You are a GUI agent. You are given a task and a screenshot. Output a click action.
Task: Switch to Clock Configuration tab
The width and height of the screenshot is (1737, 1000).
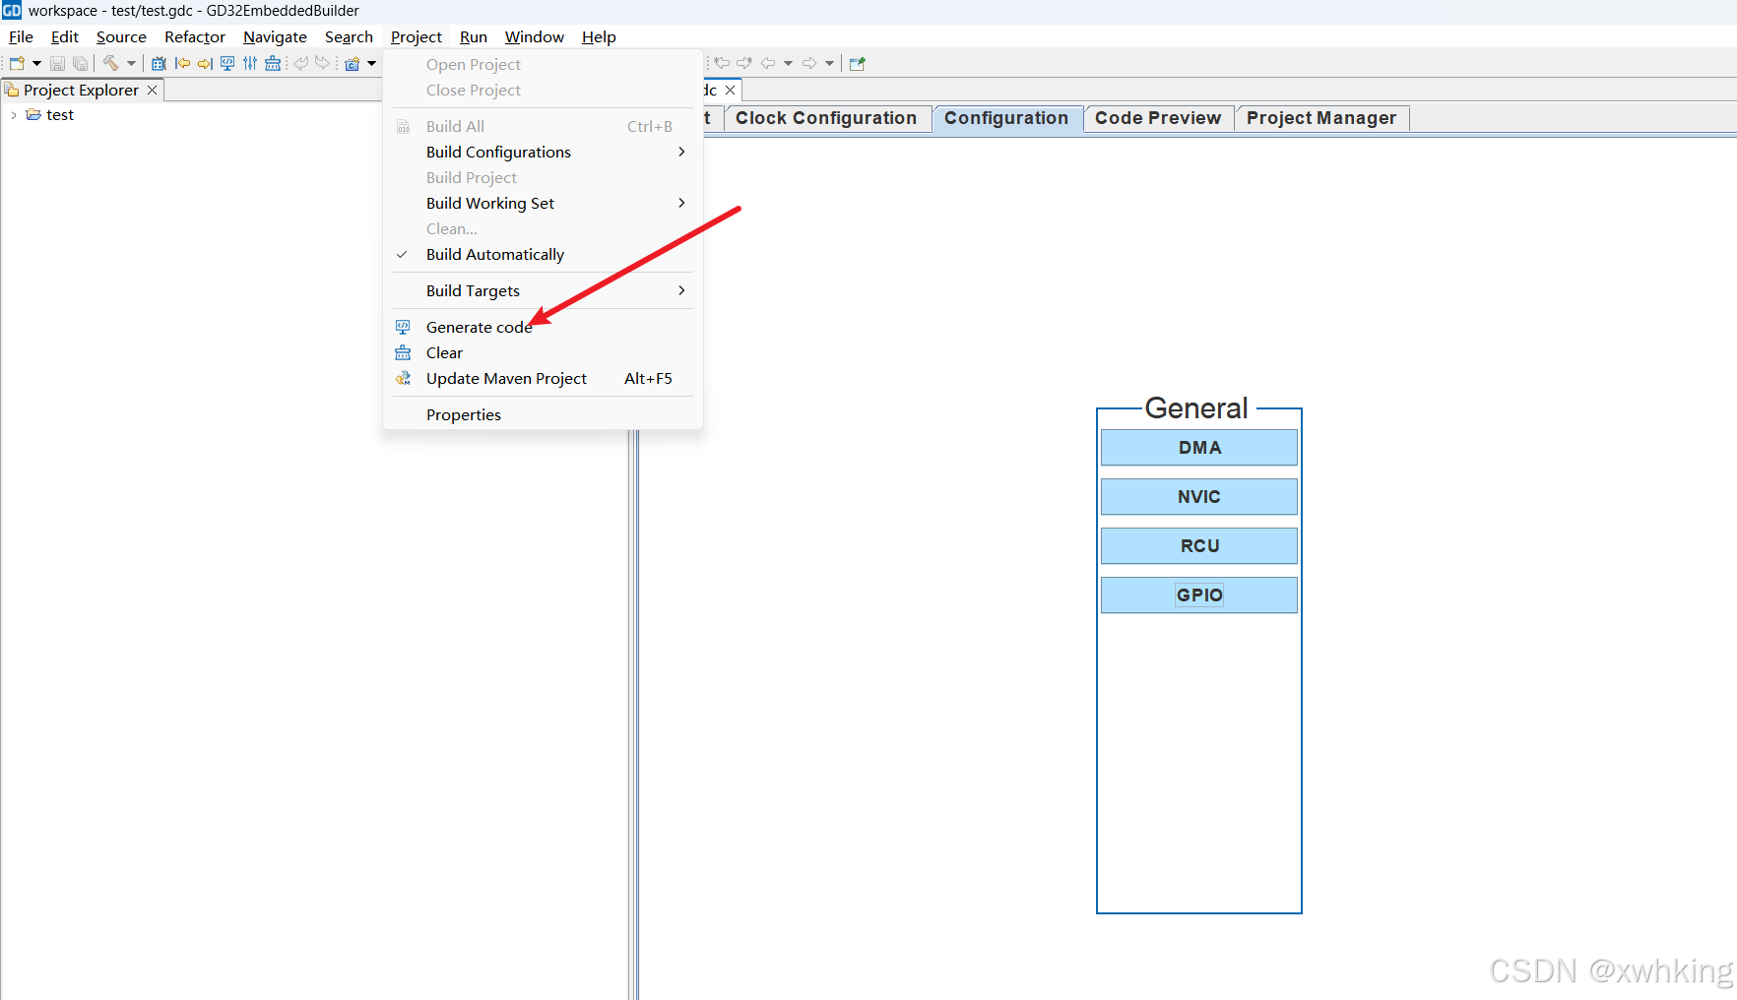coord(826,118)
